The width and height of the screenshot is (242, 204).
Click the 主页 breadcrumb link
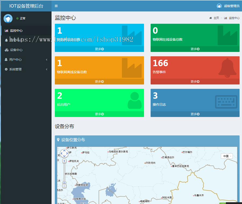[216, 18]
